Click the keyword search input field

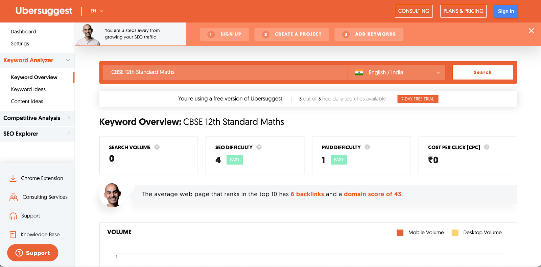(225, 72)
